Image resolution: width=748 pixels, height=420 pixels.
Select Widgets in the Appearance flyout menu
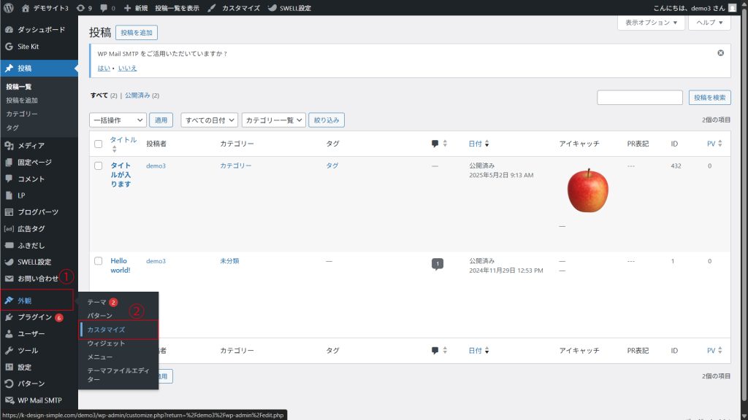[106, 343]
